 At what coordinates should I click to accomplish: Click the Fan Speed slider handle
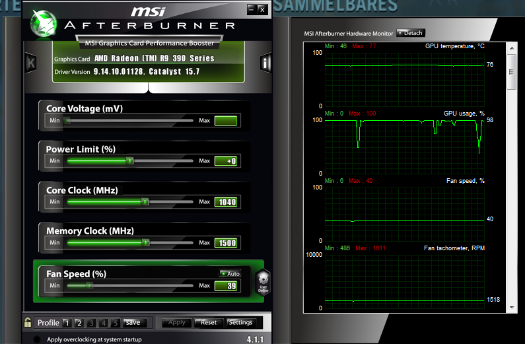[x=89, y=286]
